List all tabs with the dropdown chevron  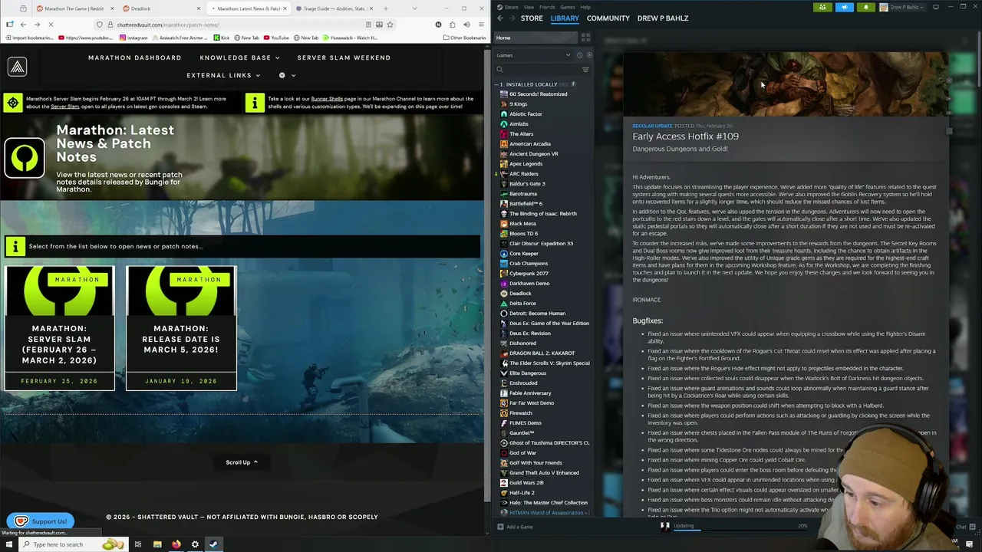(x=415, y=8)
